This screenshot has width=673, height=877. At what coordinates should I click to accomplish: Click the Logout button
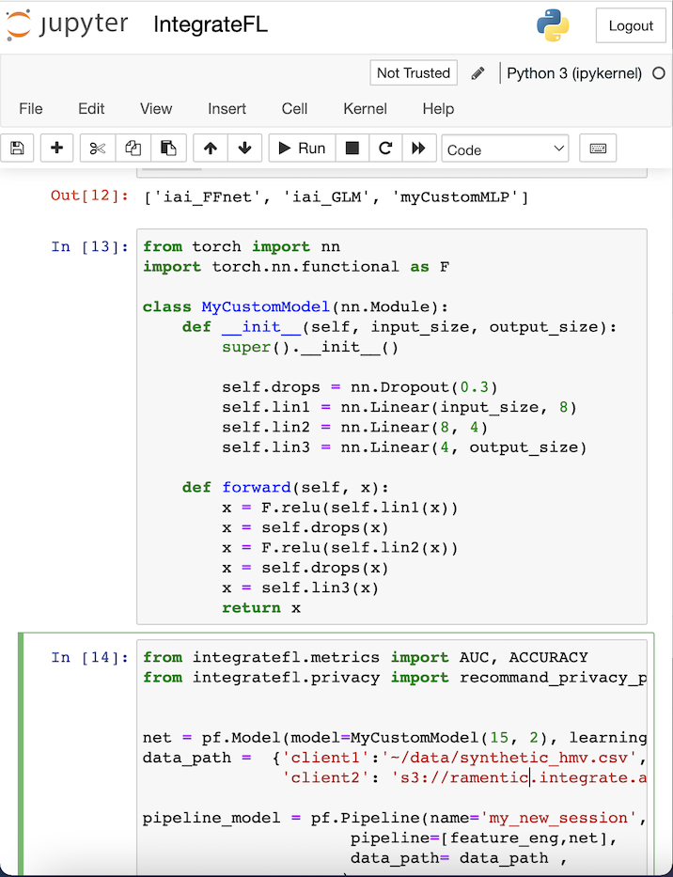(x=630, y=26)
